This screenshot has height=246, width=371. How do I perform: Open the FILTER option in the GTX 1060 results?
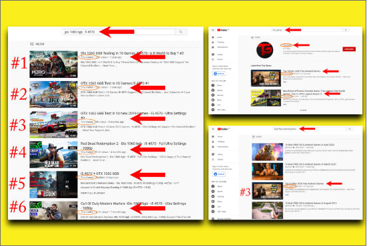coord(37,44)
